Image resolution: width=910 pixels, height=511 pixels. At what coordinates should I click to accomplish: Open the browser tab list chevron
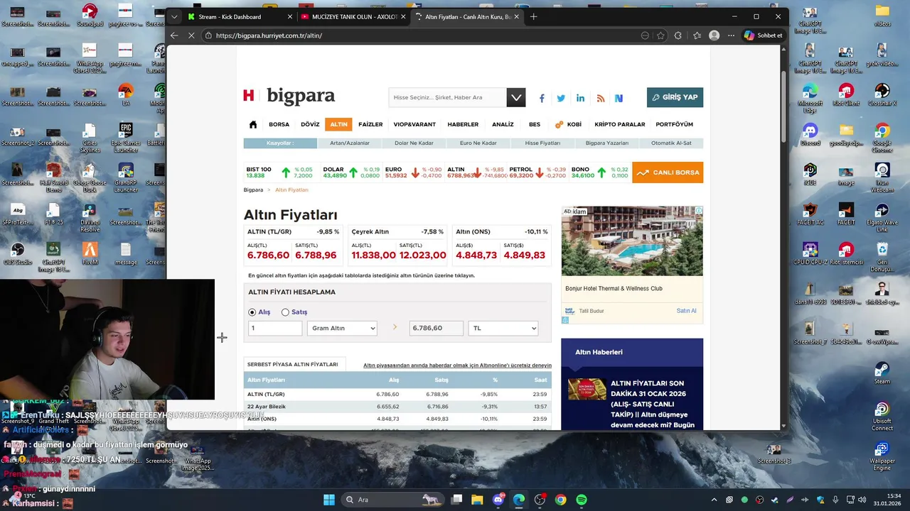click(175, 16)
